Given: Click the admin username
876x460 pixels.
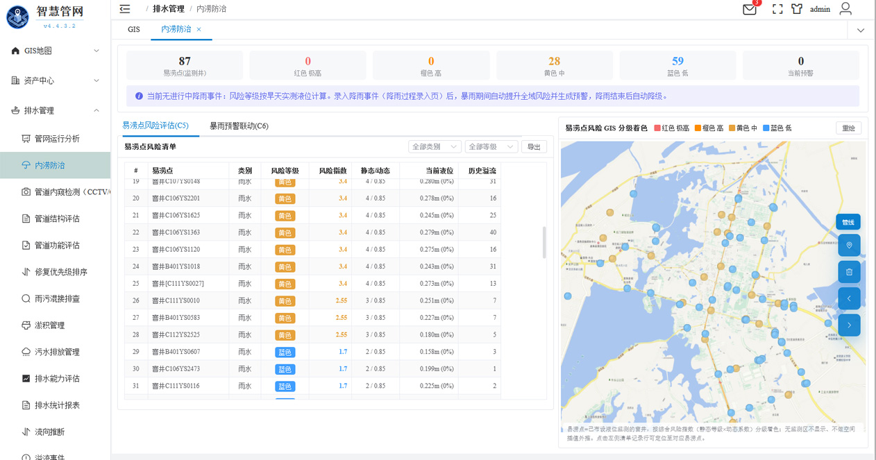Looking at the screenshot, I should click(x=820, y=9).
